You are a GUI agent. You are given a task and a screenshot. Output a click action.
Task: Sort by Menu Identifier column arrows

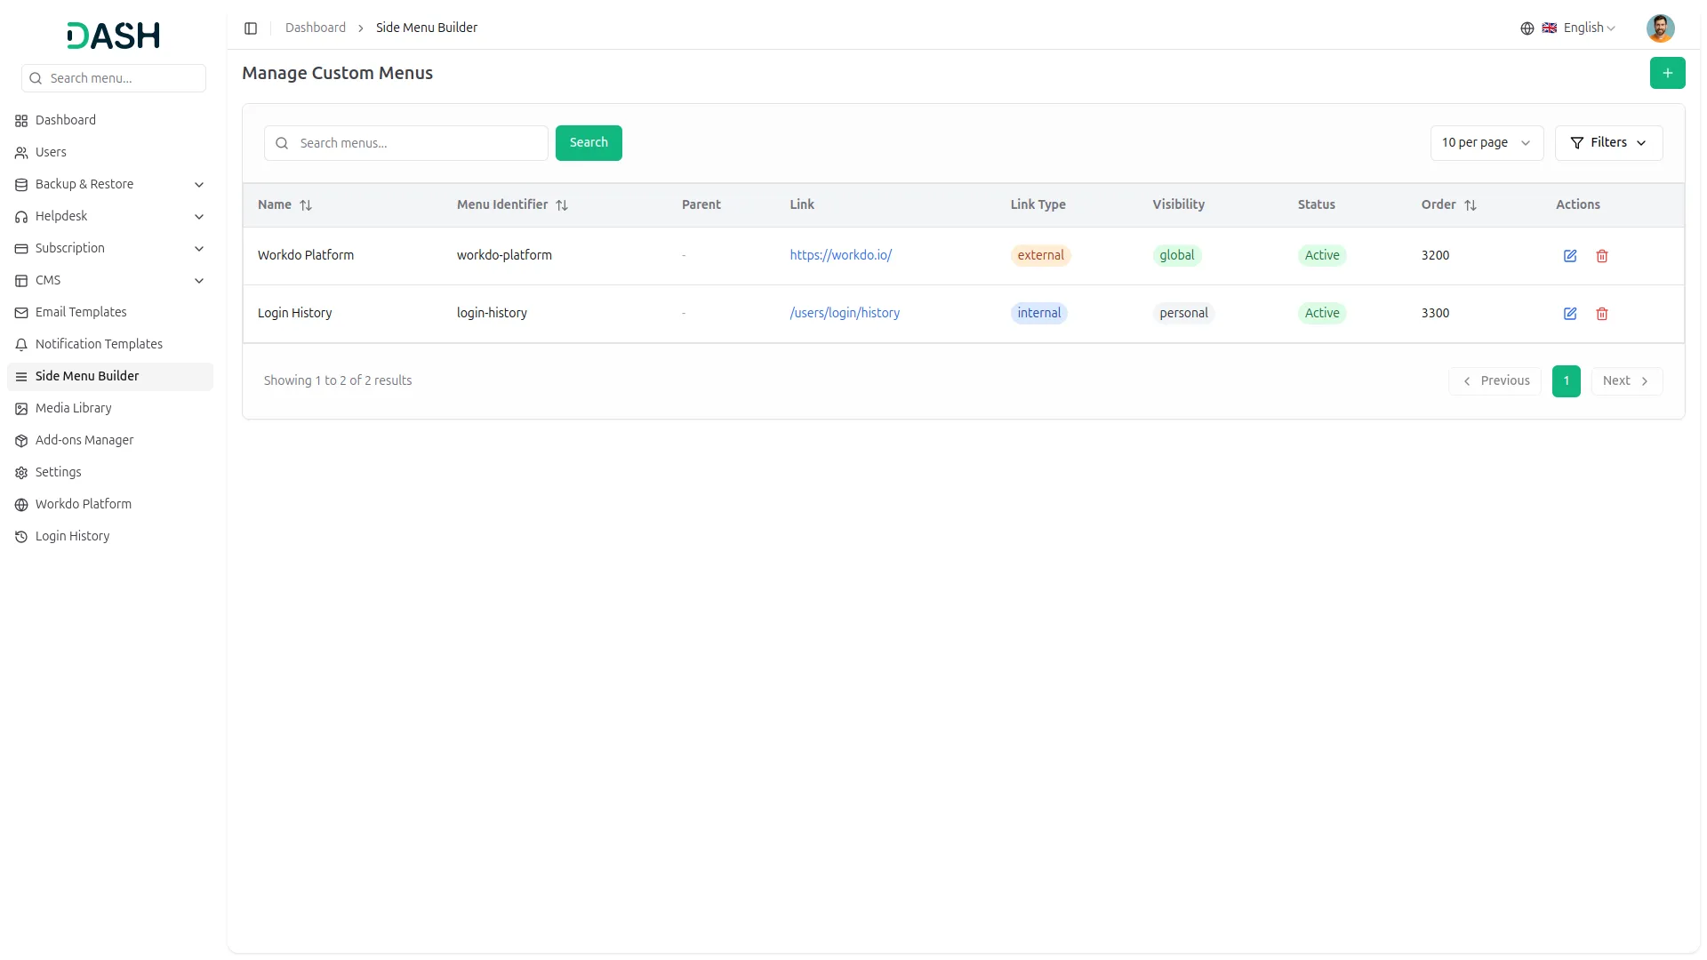(562, 205)
